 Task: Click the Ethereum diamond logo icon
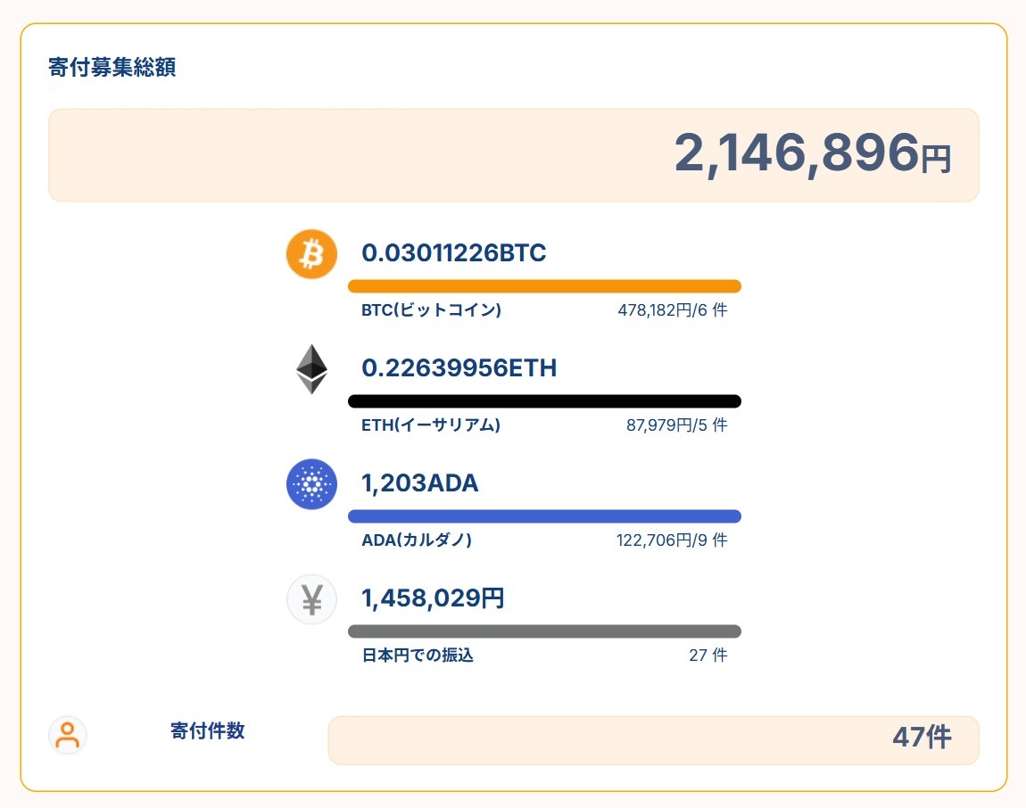(x=312, y=369)
